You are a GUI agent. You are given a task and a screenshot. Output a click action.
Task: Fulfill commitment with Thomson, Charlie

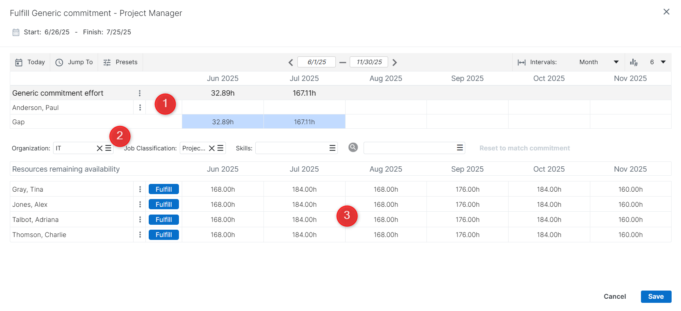pos(163,235)
